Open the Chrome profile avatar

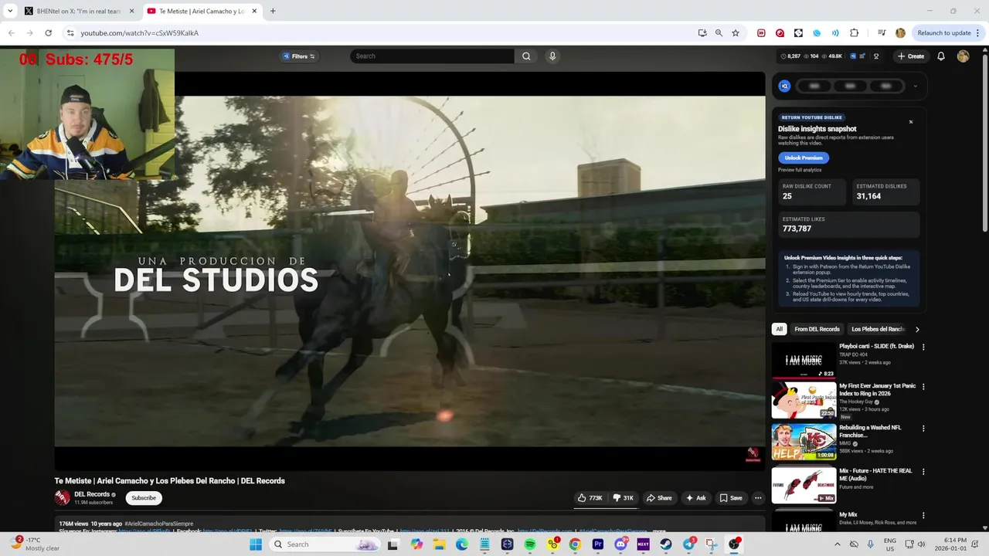(x=900, y=33)
